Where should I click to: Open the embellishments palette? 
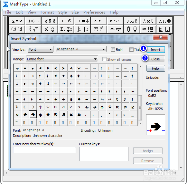pos(50,21)
